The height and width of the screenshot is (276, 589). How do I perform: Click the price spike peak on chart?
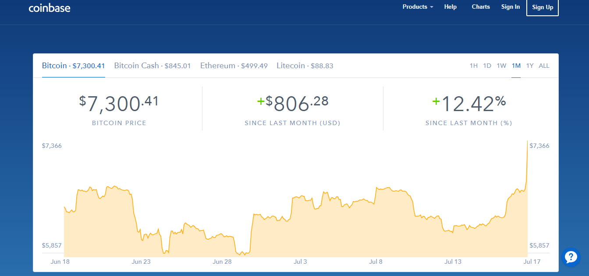tap(527, 141)
